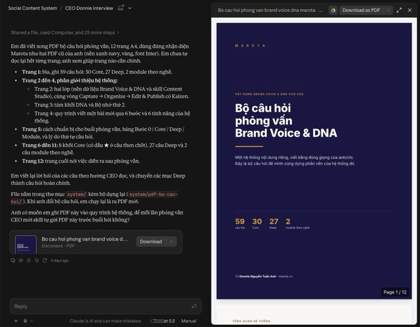Open the chevron menu beside the chat title
The image size is (420, 327).
[130, 9]
